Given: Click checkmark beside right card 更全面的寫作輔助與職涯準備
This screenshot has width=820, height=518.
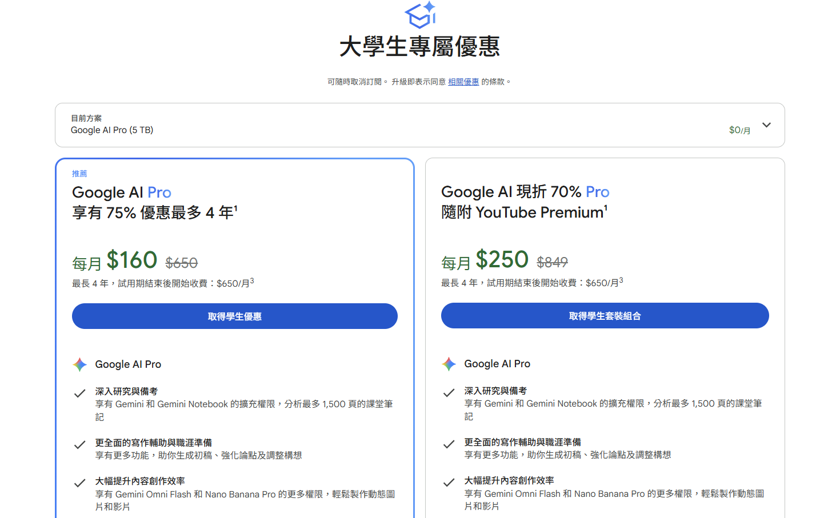Looking at the screenshot, I should tap(449, 444).
